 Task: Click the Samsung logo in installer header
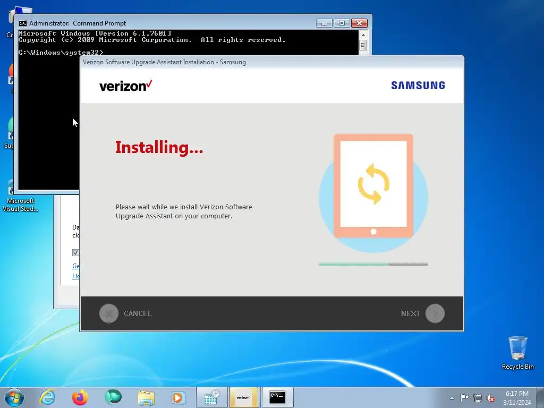[418, 86]
